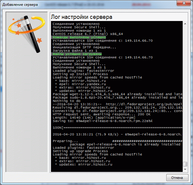This screenshot has height=185, width=193.
Task: Click the 'Добавление сервера' window title
Action: [x=20, y=5]
